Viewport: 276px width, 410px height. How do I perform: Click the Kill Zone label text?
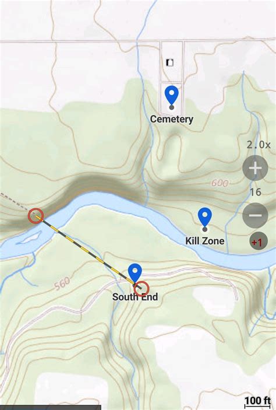205,241
